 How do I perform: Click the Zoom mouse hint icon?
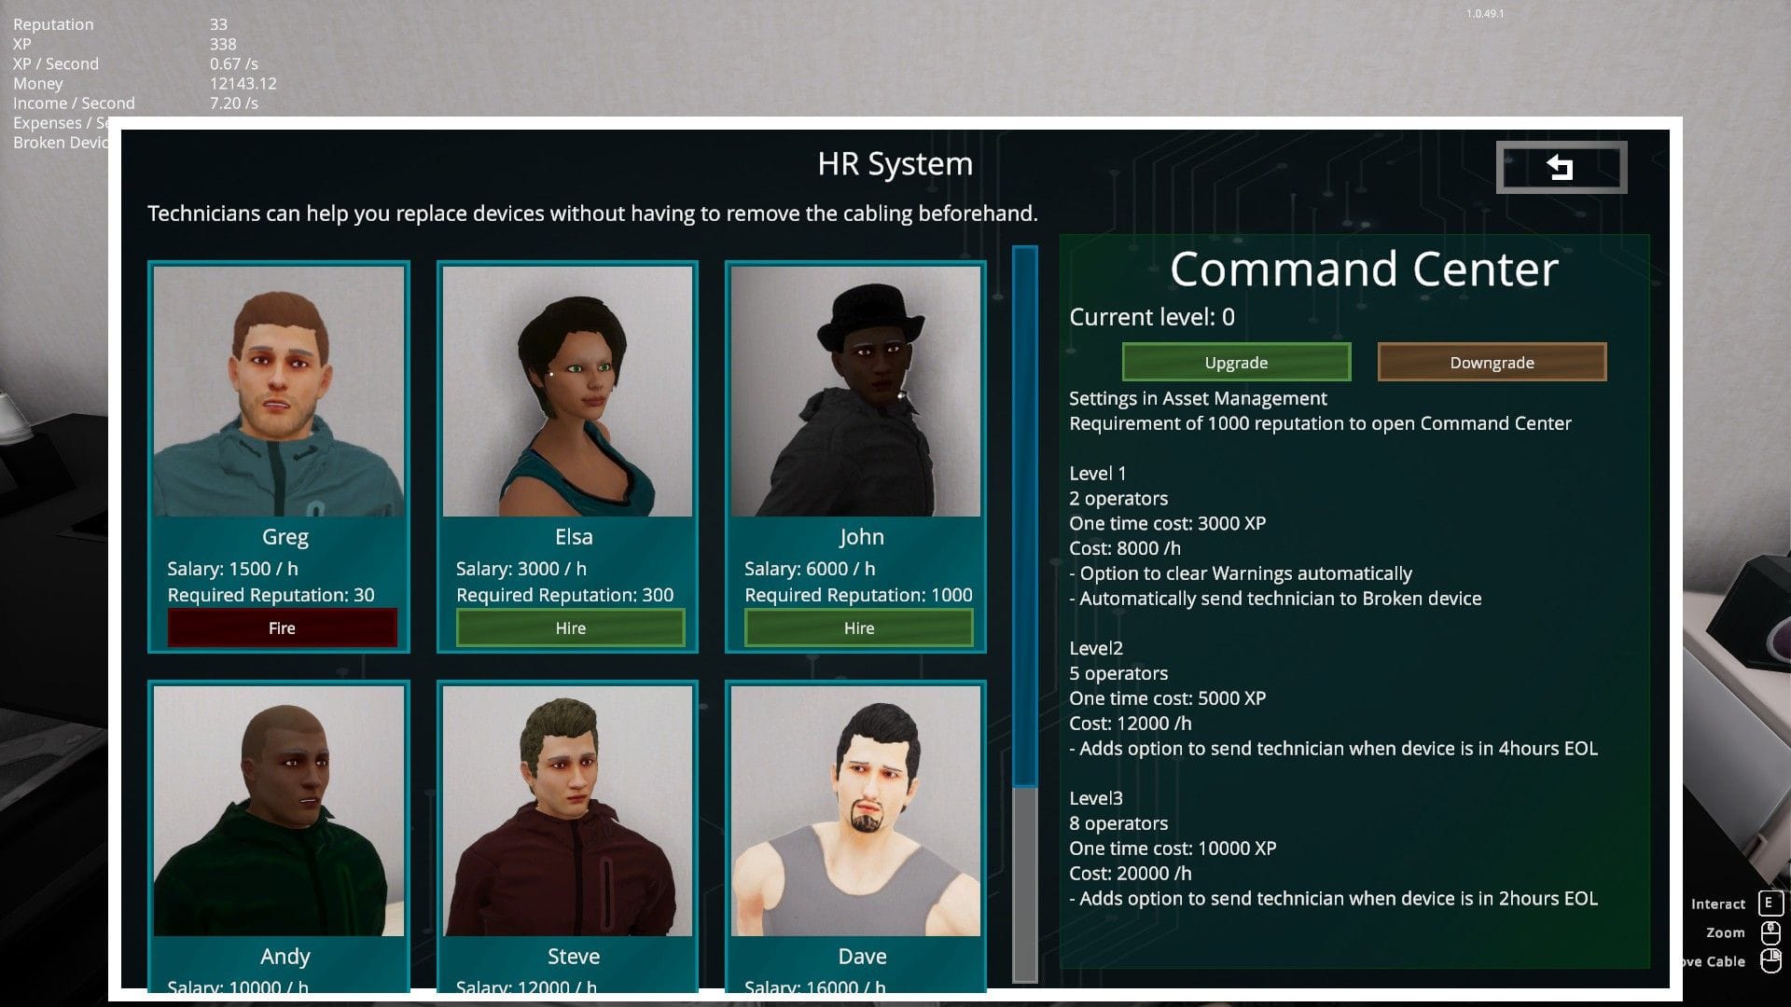click(x=1770, y=932)
